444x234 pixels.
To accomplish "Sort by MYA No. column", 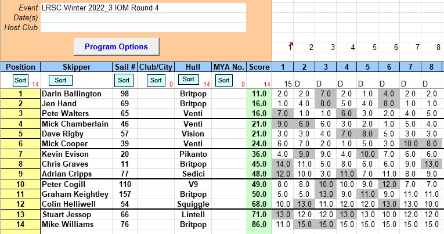I will [x=222, y=80].
